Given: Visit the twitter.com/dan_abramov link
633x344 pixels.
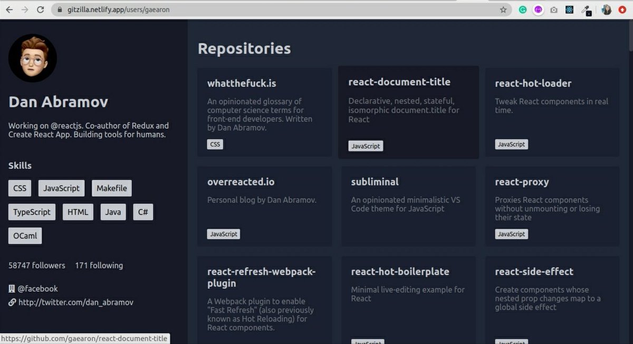Looking at the screenshot, I should pyautogui.click(x=76, y=302).
